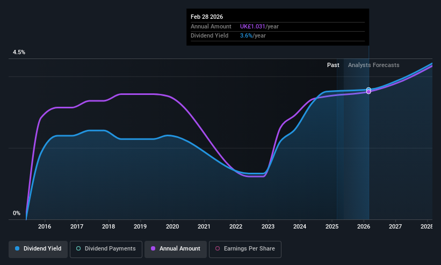The image size is (441, 265).
Task: Click the 2027 x-axis label
Action: [x=395, y=226]
